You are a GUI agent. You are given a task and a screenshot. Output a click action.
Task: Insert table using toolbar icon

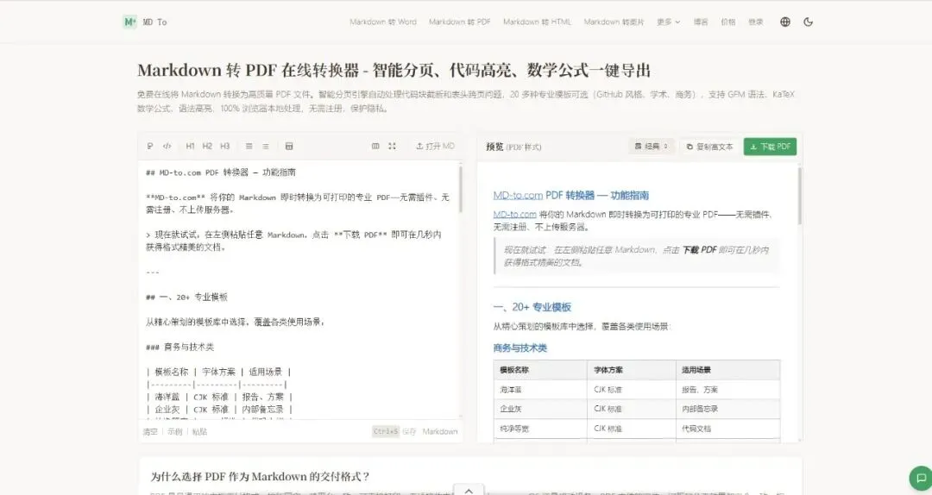click(289, 147)
